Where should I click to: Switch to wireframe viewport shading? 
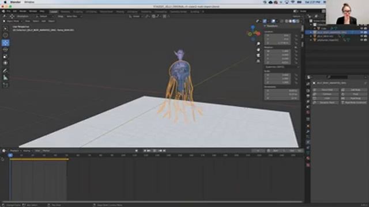(287, 21)
